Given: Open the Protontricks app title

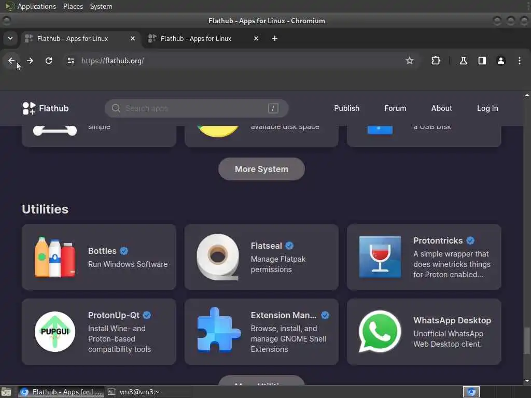Looking at the screenshot, I should click(x=438, y=240).
